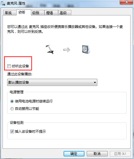The height and width of the screenshot is (159, 134).
Task: Switch to the 常规 tab
Action: tap(9, 13)
